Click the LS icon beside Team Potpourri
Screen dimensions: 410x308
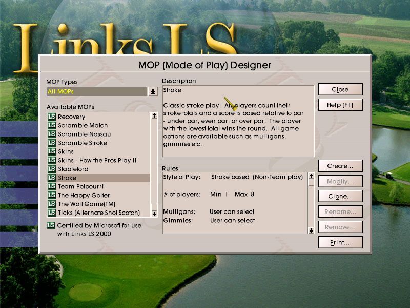[x=51, y=186]
